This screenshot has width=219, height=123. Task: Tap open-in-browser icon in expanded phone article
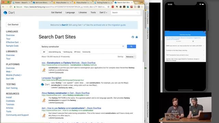tap(193, 41)
